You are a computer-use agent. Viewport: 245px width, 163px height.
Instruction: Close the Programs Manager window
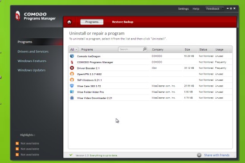click(234, 8)
